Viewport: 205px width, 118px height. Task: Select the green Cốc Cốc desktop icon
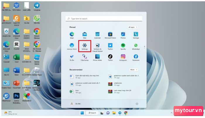point(37,20)
